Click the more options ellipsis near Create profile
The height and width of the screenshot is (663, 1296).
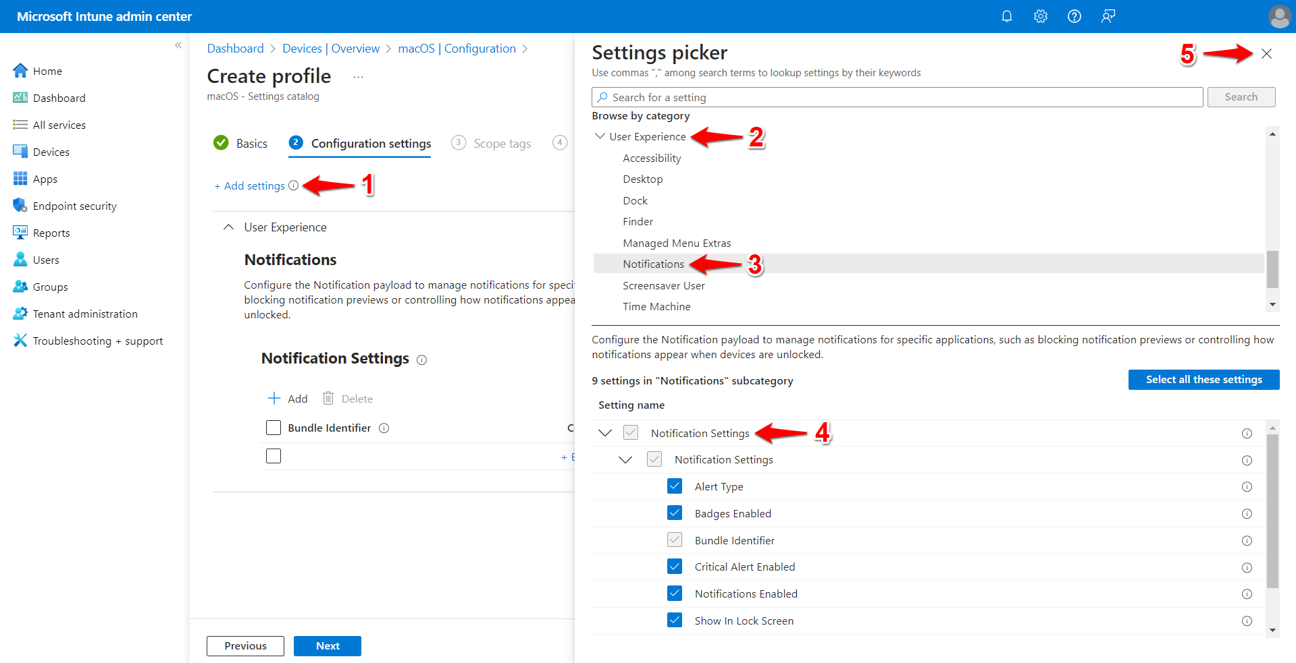[x=358, y=77]
